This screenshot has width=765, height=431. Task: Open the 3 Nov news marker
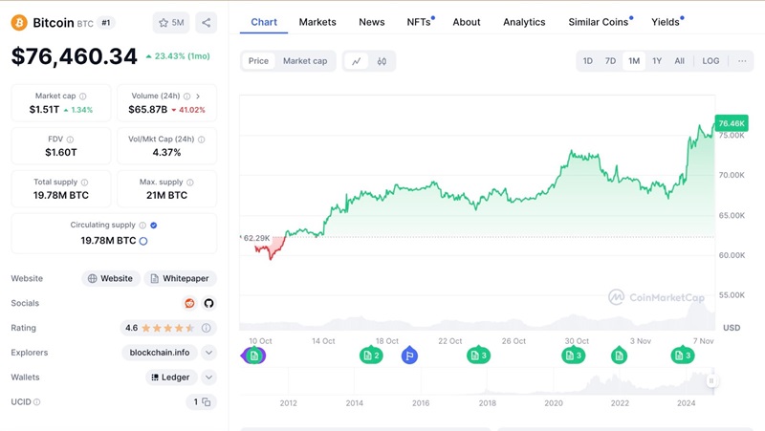[619, 356]
